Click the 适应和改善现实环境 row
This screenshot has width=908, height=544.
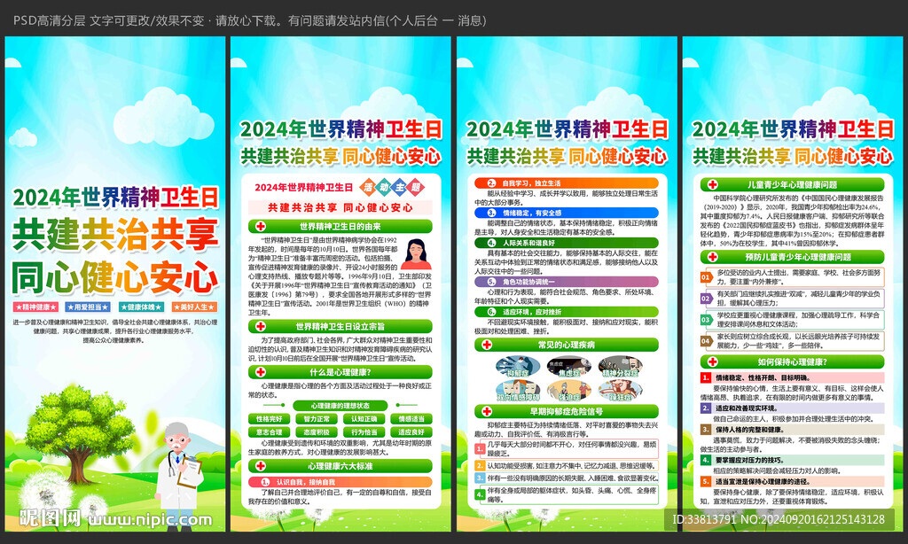pos(792,408)
